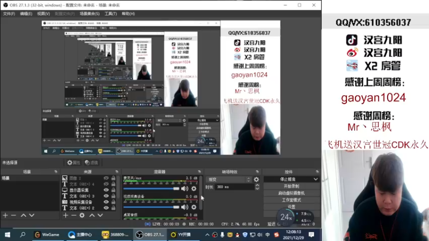Screen dimensions: 429x241
Task: Show hidden tray icons chevron
Action: pyautogui.click(x=207, y=235)
